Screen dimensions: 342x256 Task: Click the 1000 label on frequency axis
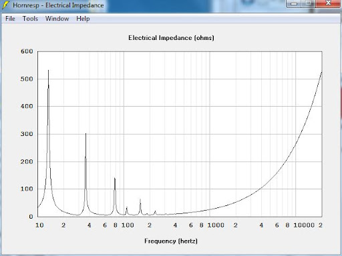click(x=216, y=225)
